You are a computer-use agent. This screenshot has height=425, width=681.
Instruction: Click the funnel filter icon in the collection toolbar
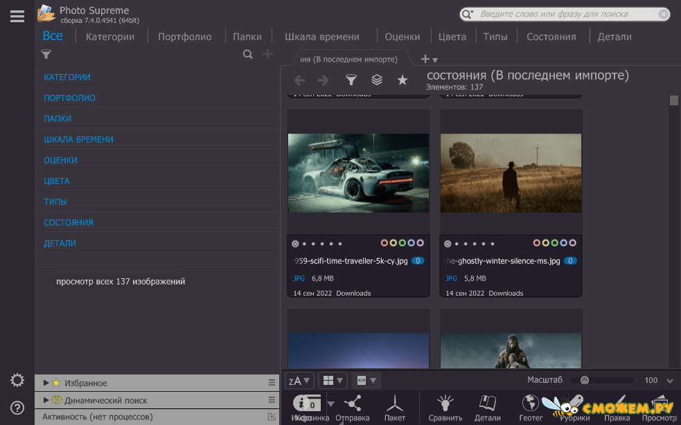click(351, 80)
